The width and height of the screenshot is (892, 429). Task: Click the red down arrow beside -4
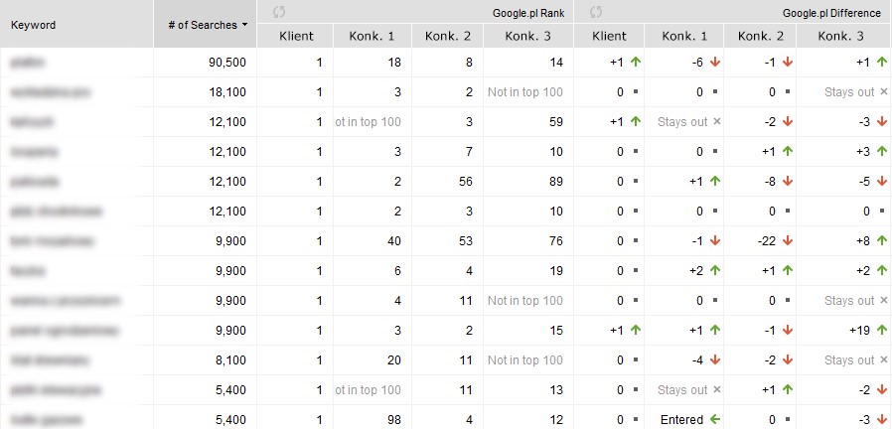point(714,360)
